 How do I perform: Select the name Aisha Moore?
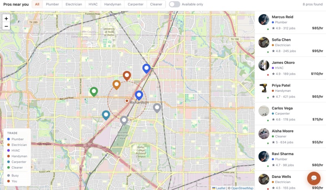coord(283,131)
